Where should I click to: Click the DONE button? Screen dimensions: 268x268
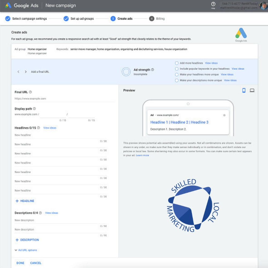pyautogui.click(x=20, y=263)
